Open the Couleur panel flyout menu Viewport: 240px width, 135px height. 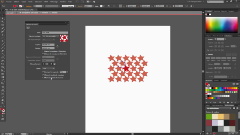click(238, 11)
